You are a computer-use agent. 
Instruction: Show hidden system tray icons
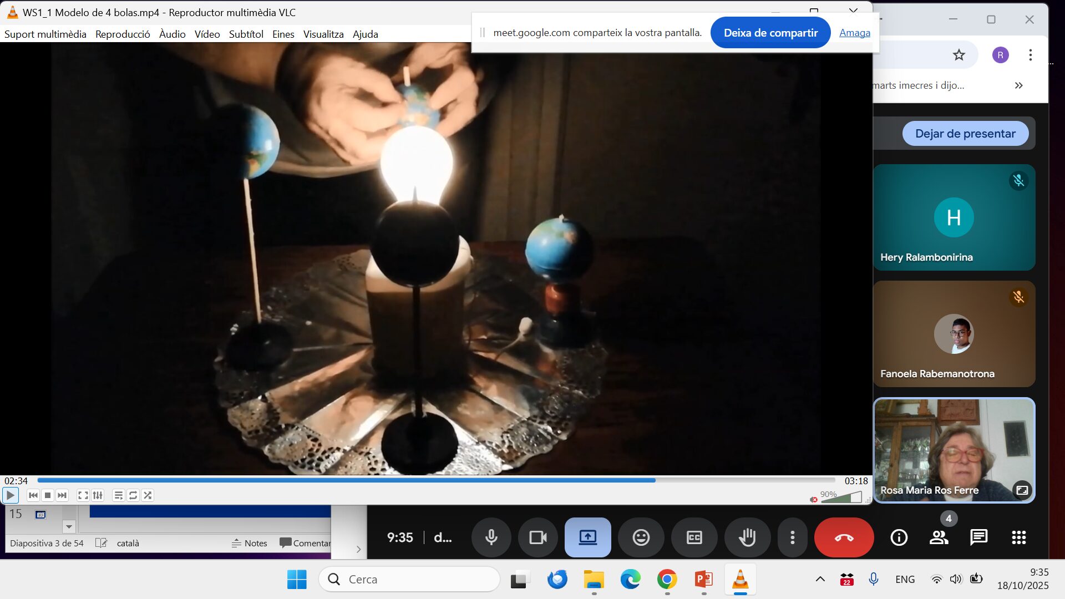(x=820, y=579)
